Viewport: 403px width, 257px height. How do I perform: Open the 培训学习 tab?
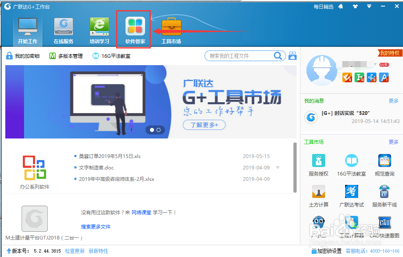tap(98, 29)
